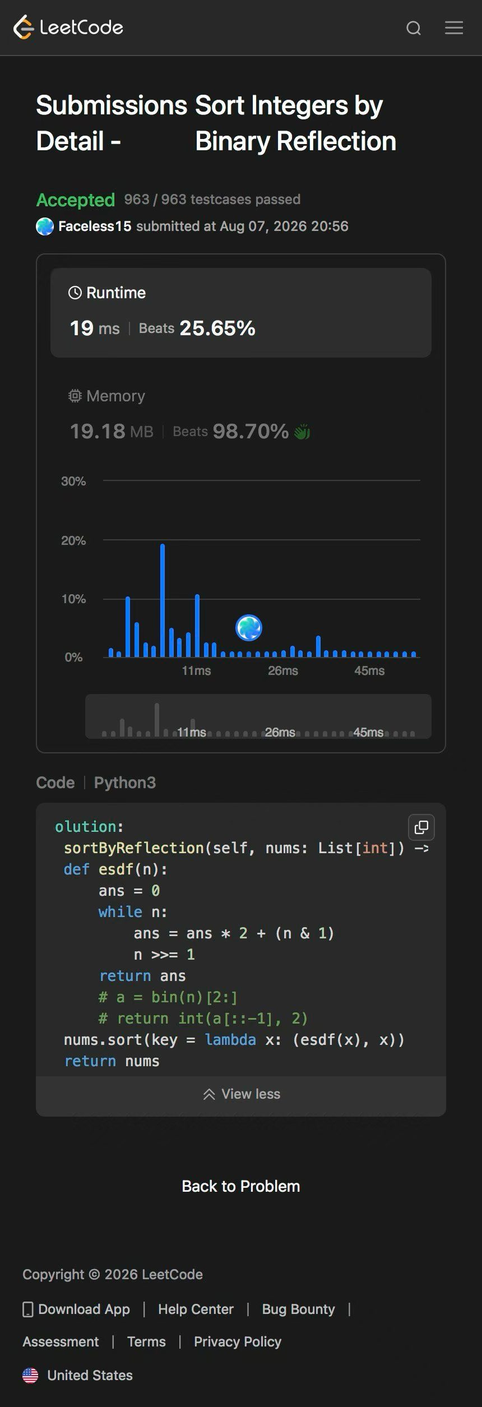Select the Runtime stats card
Viewport: 482px width, 1407px height.
point(241,313)
